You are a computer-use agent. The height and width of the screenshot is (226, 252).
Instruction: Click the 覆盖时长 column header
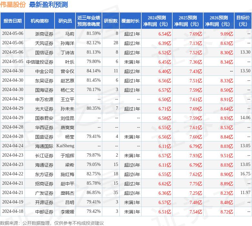(130, 21)
